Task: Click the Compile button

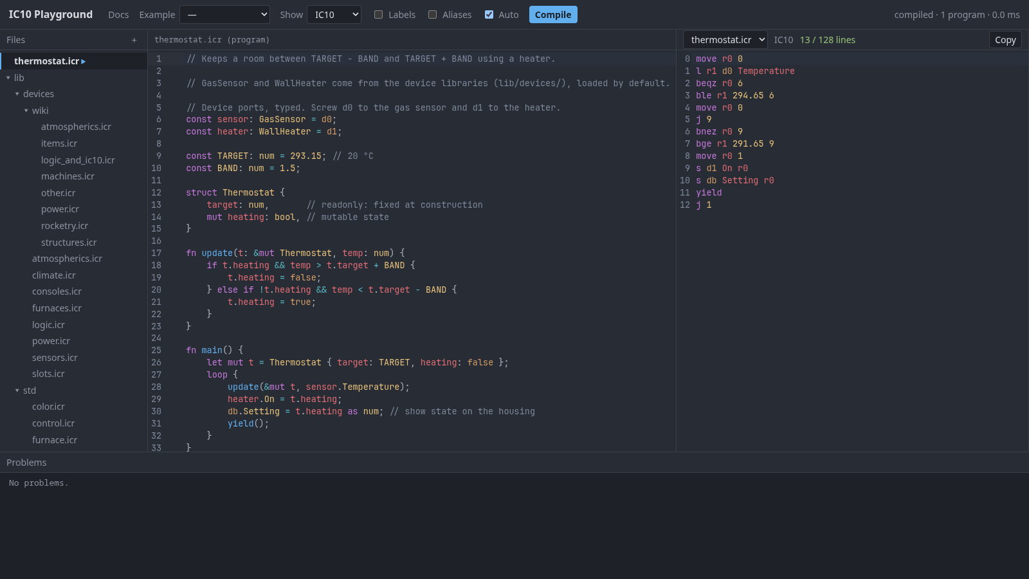Action: 553,15
